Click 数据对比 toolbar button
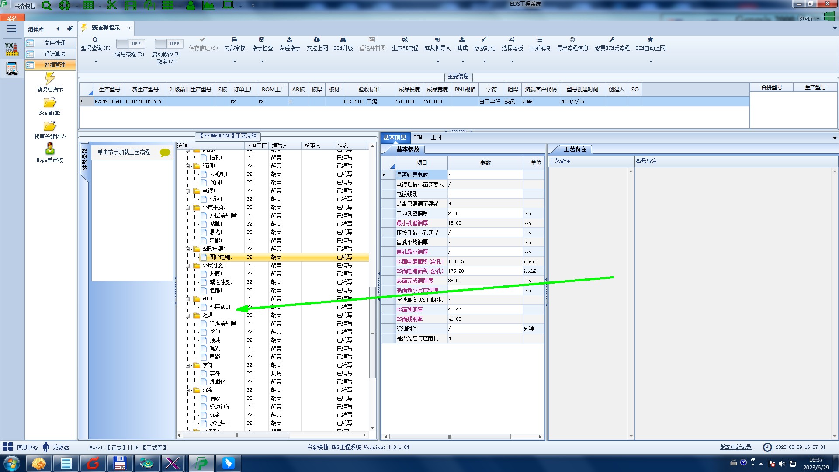The width and height of the screenshot is (839, 472). click(485, 44)
